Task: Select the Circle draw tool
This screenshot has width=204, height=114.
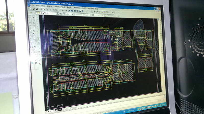Action: pos(30,36)
